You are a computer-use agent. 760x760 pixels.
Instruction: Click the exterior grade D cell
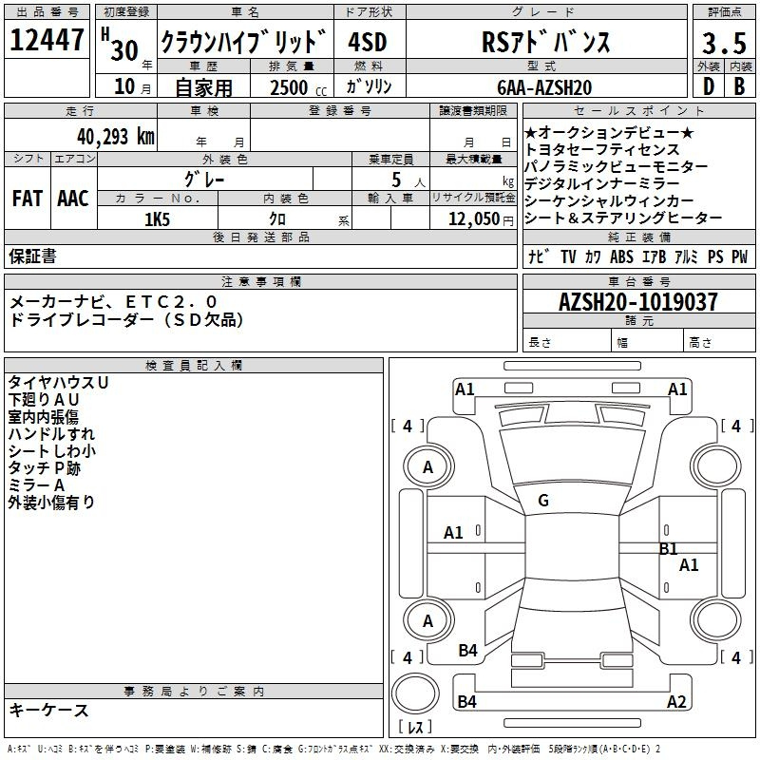(x=708, y=85)
